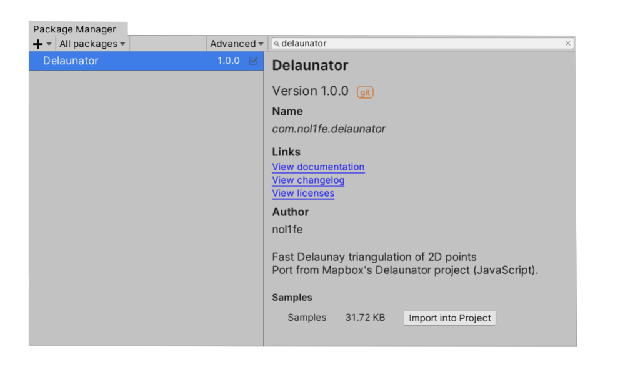The width and height of the screenshot is (623, 387).
Task: Click the search magnifier icon
Action: point(277,44)
